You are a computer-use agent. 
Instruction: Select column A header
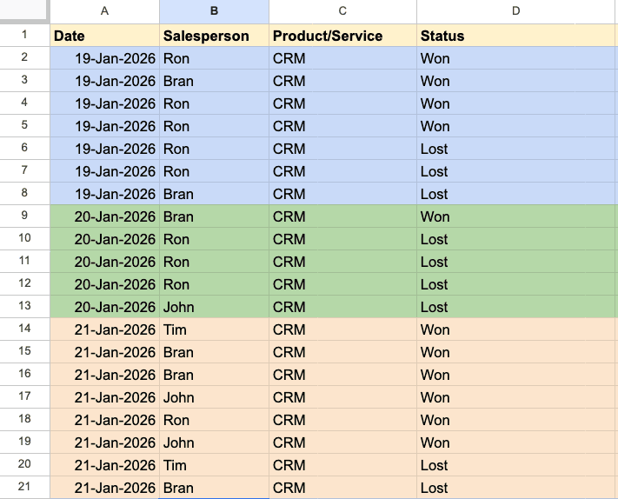pos(104,11)
